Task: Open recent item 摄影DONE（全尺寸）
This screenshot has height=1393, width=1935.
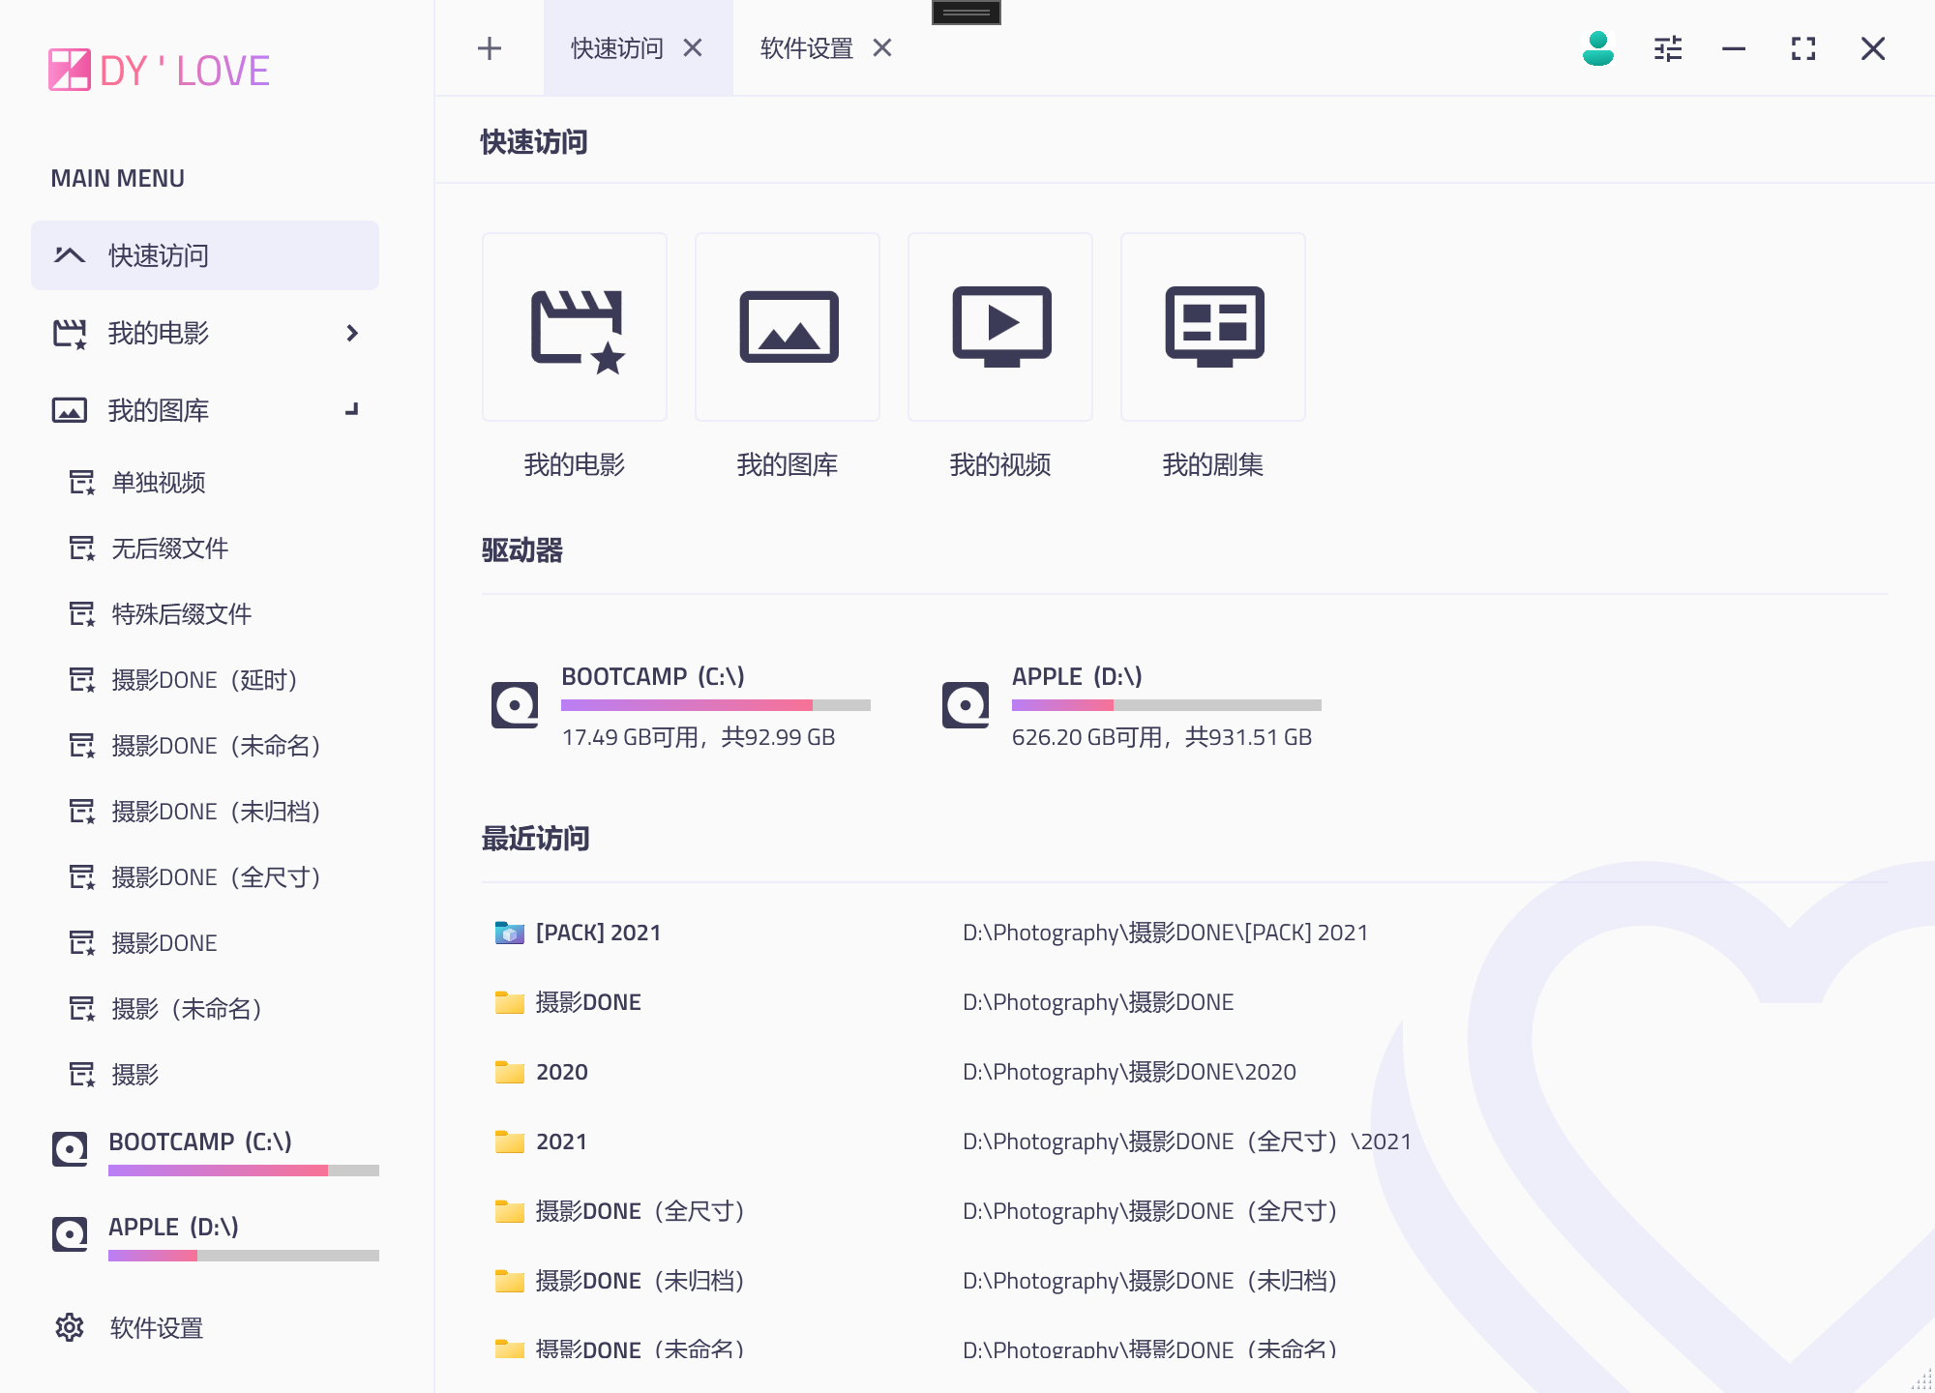Action: [639, 1211]
